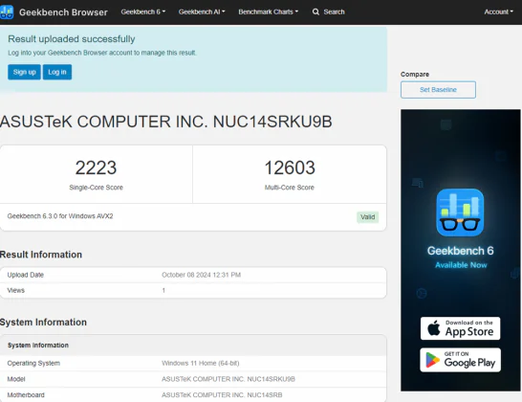Click the upload date October 08 2024 value
This screenshot has width=522, height=402.
point(201,275)
